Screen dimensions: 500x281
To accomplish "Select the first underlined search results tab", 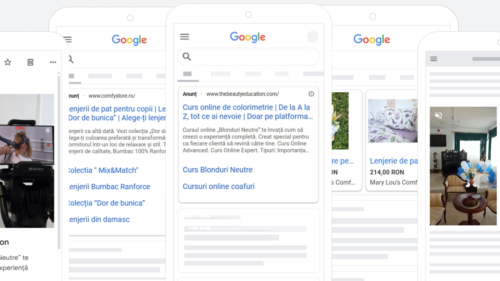I will point(187,74).
